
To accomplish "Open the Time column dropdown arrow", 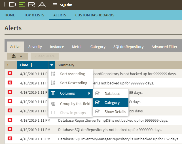I will [52, 65].
